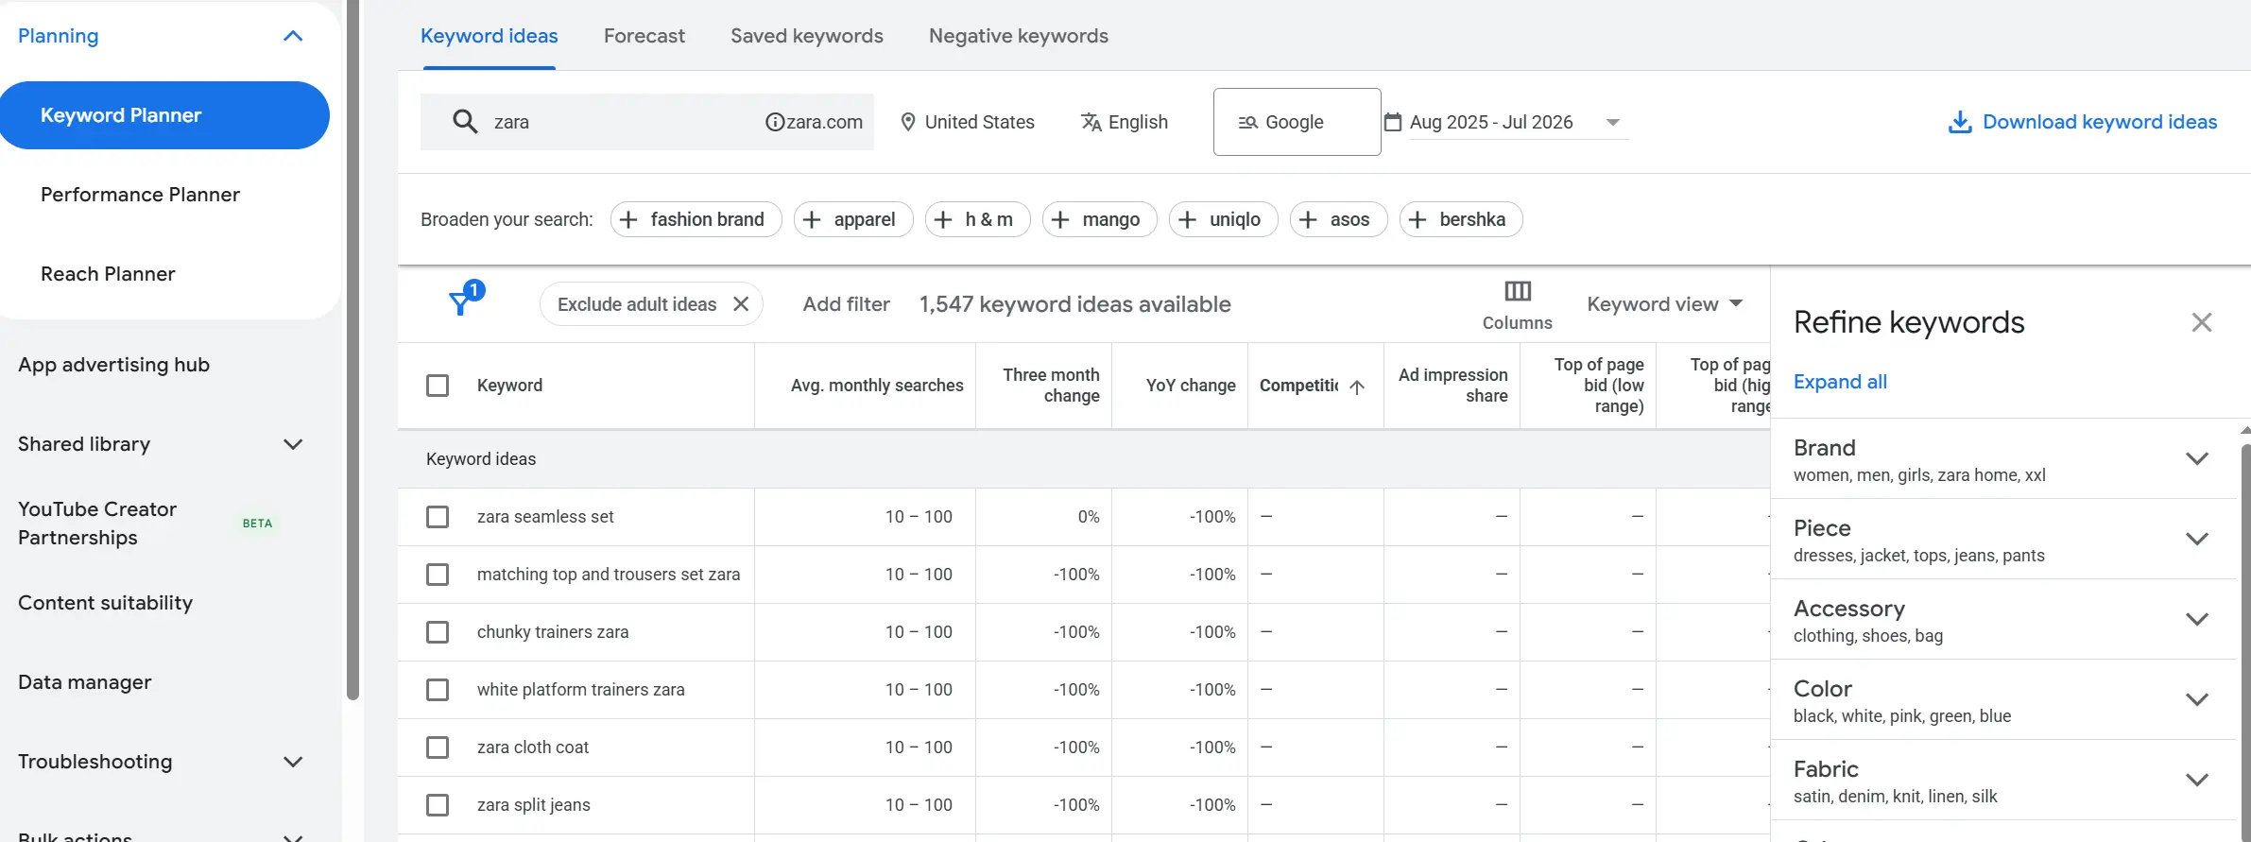Click the United States location setting
The image size is (2251, 842).
pos(968,122)
